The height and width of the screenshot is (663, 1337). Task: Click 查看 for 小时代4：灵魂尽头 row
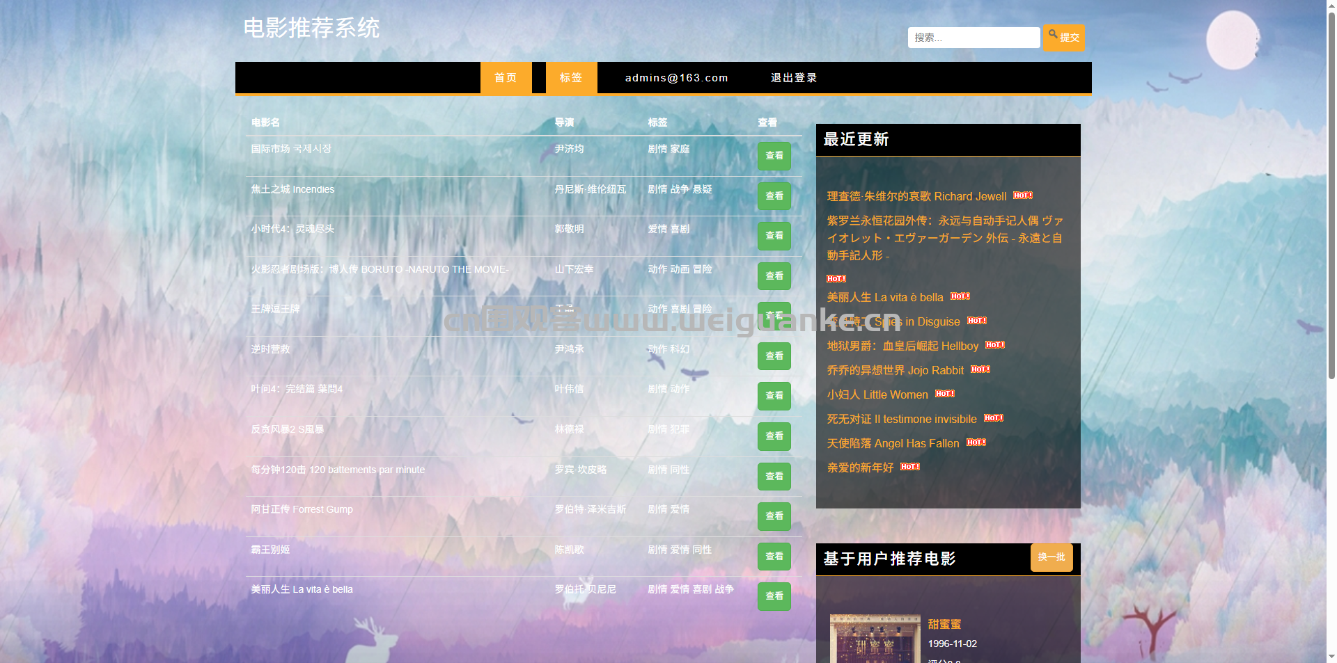774,236
